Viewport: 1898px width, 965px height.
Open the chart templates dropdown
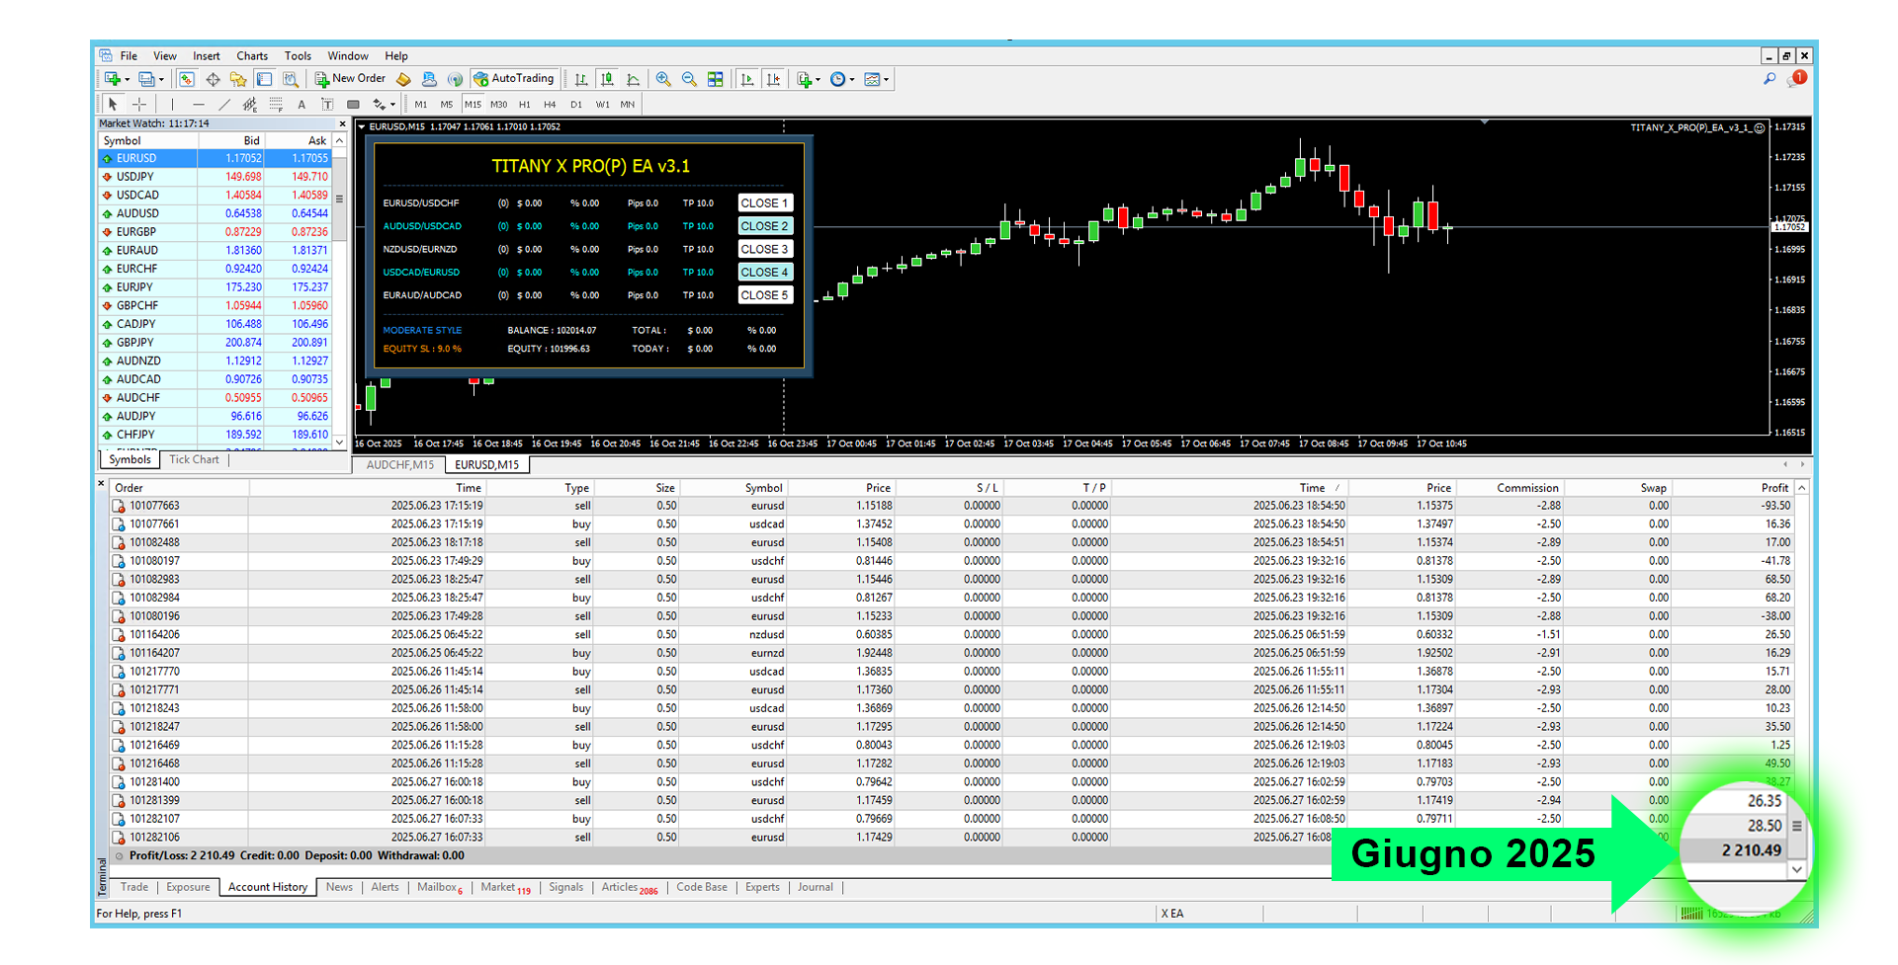click(876, 79)
